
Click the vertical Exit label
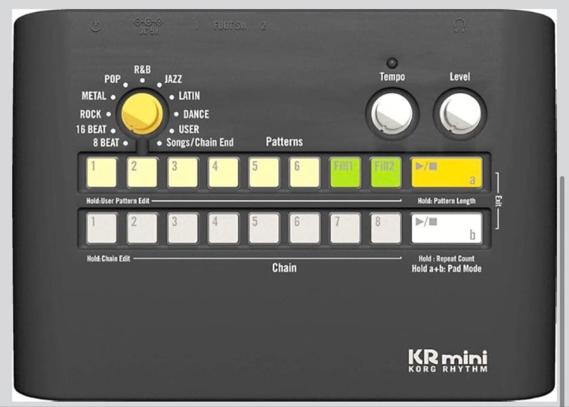tap(498, 201)
